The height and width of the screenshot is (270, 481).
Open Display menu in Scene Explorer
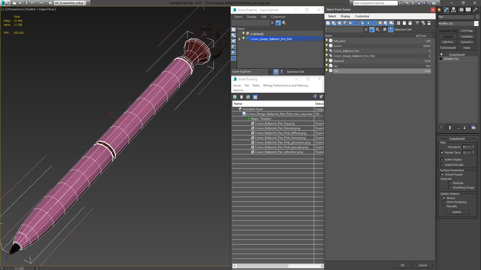pyautogui.click(x=252, y=17)
